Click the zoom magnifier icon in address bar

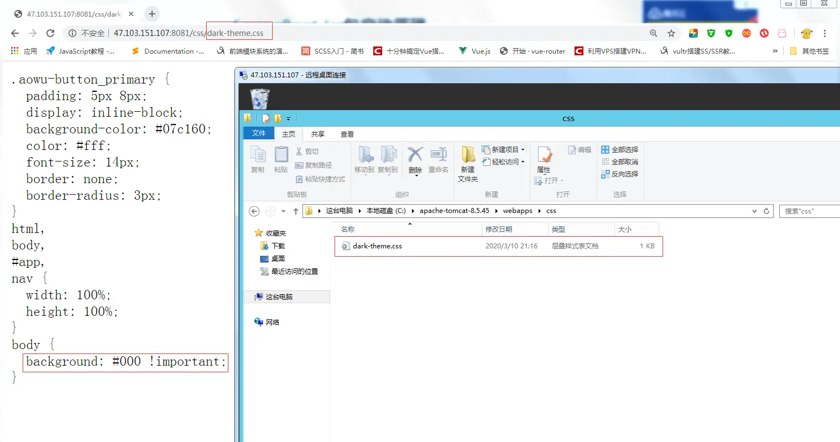coord(654,33)
